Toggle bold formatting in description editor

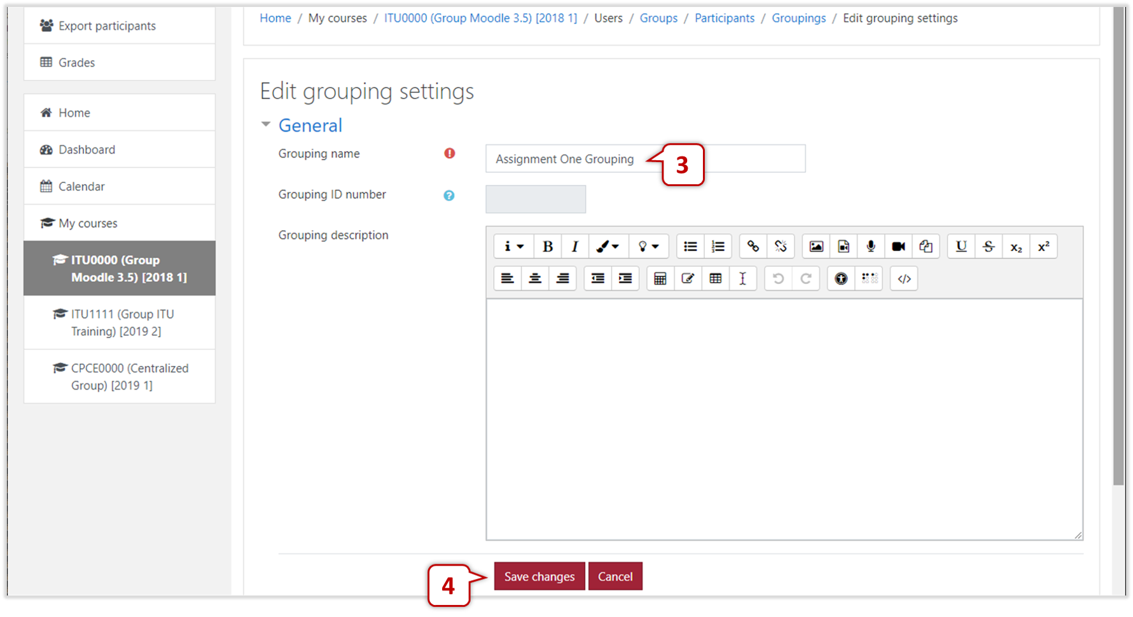pyautogui.click(x=548, y=247)
